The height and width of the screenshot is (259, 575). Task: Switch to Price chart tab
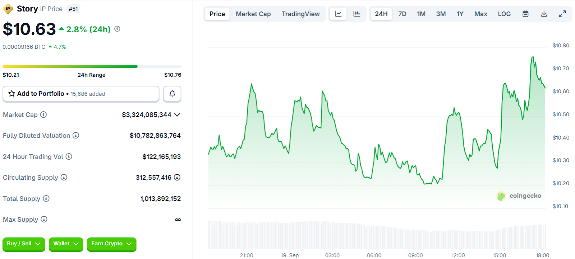click(217, 14)
